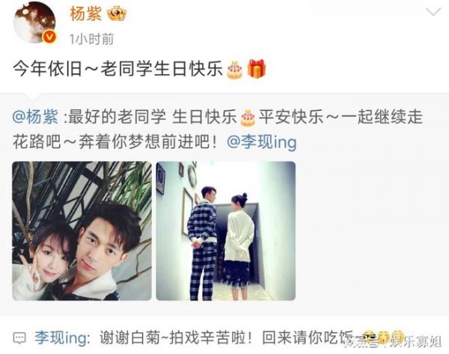View the hallway photo thumbnail
This screenshot has width=449, height=354.
pos(226,231)
